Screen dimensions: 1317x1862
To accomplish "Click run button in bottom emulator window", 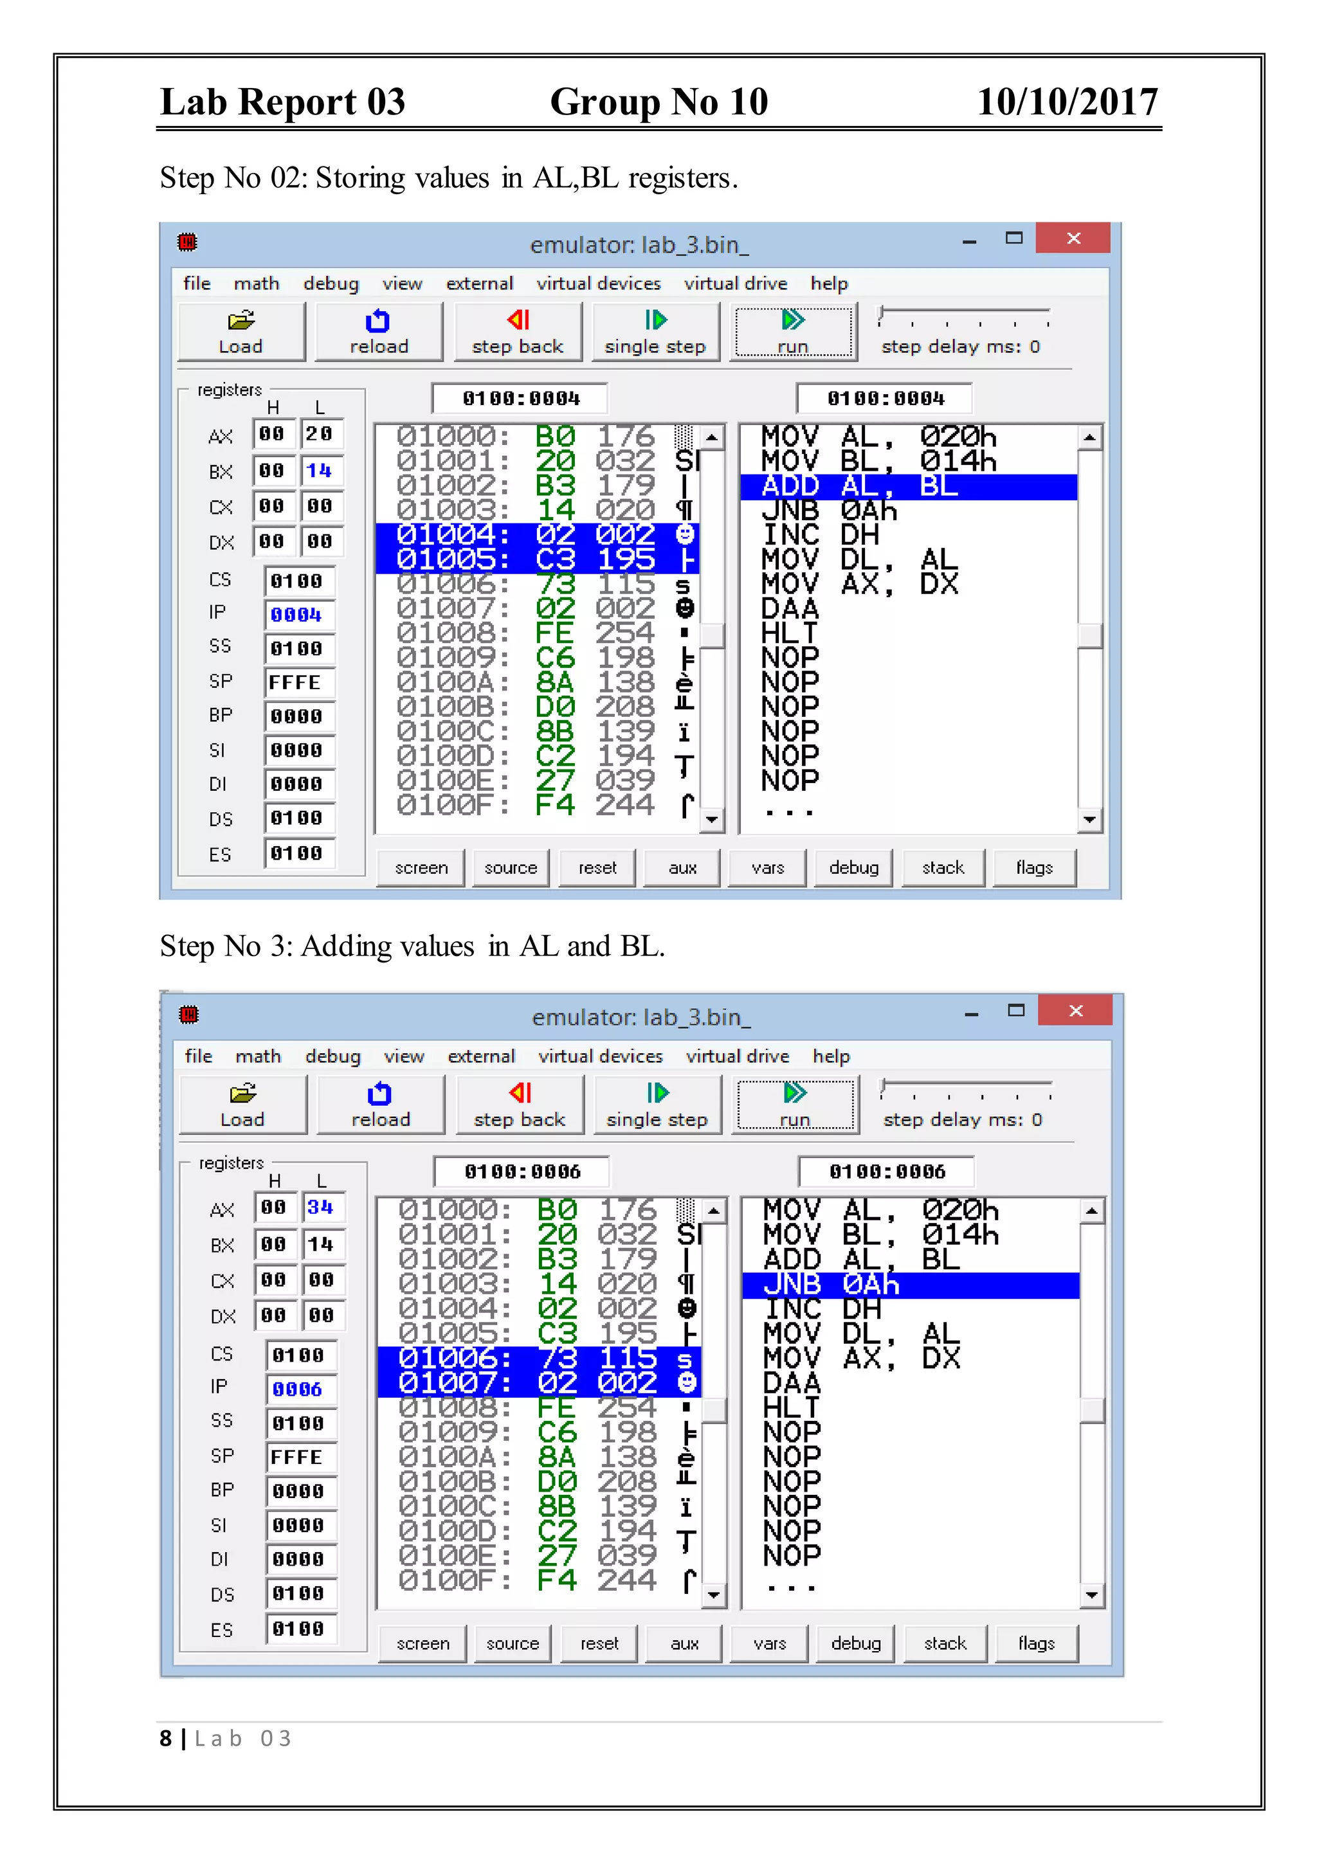I will point(795,1105).
